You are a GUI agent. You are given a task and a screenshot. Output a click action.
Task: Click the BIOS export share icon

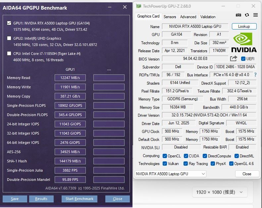[234, 59]
